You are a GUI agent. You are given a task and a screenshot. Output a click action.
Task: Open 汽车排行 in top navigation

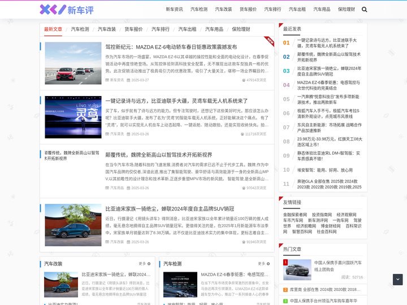coord(272,10)
